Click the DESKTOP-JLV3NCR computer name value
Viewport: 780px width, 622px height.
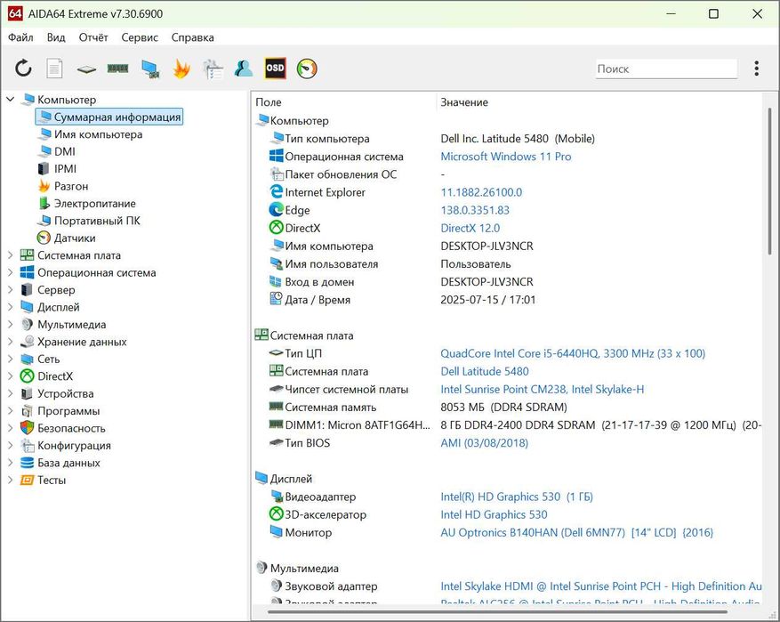(486, 246)
